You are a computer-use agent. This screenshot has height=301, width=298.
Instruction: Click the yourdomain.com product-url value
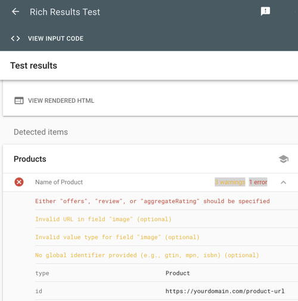pos(225,291)
